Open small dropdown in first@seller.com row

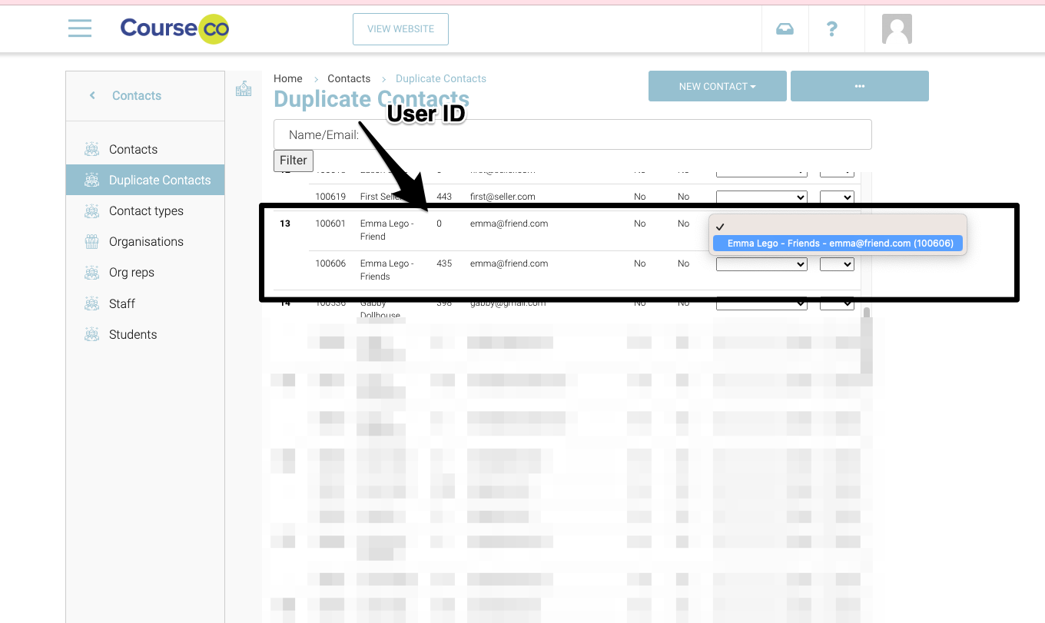(837, 197)
